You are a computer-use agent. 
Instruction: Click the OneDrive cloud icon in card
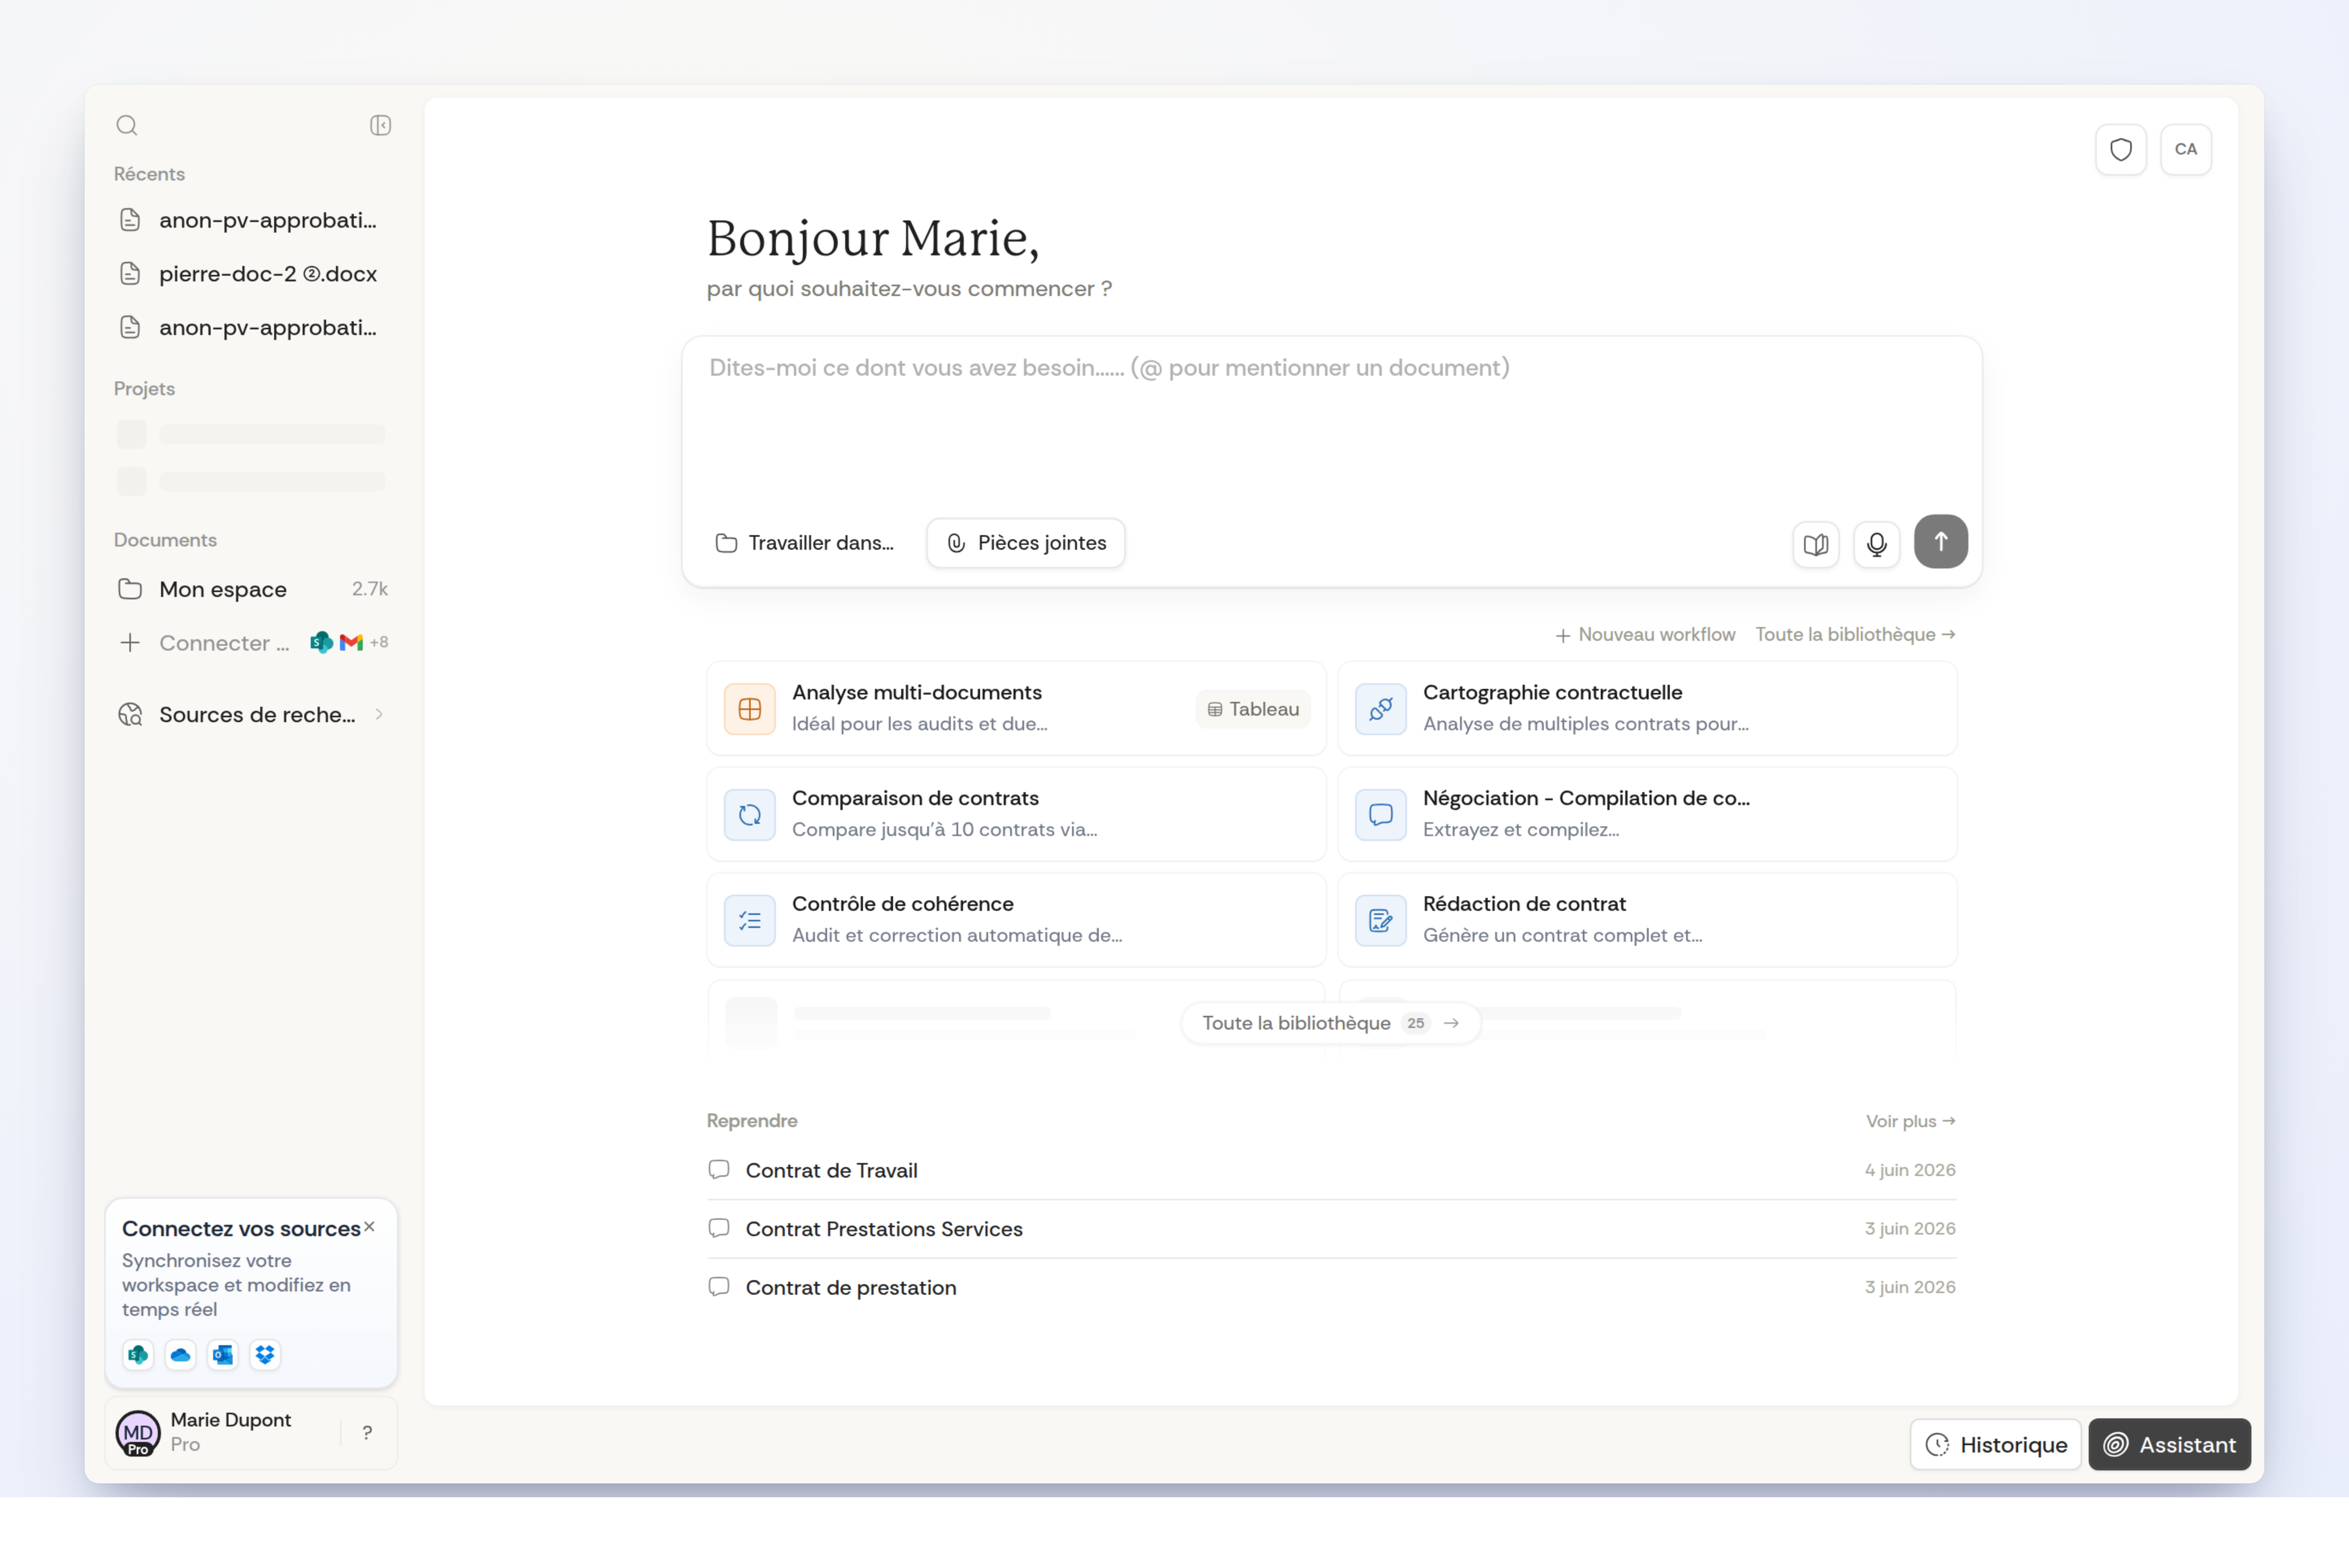[180, 1354]
